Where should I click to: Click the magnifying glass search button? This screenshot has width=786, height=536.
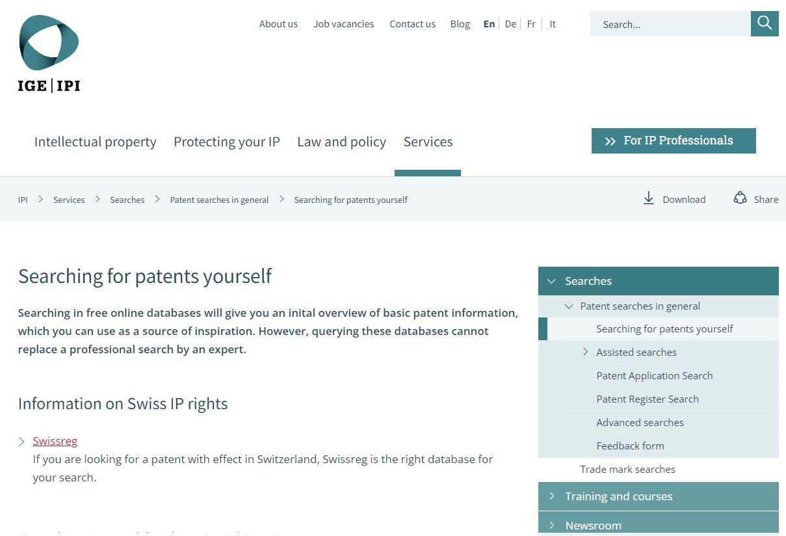(765, 24)
